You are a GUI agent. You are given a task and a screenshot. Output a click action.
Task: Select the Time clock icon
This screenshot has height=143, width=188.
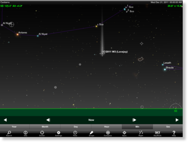pos(75,133)
